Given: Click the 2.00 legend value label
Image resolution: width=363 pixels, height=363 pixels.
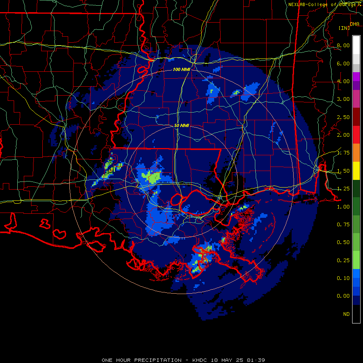Looking at the screenshot, I should [343, 135].
